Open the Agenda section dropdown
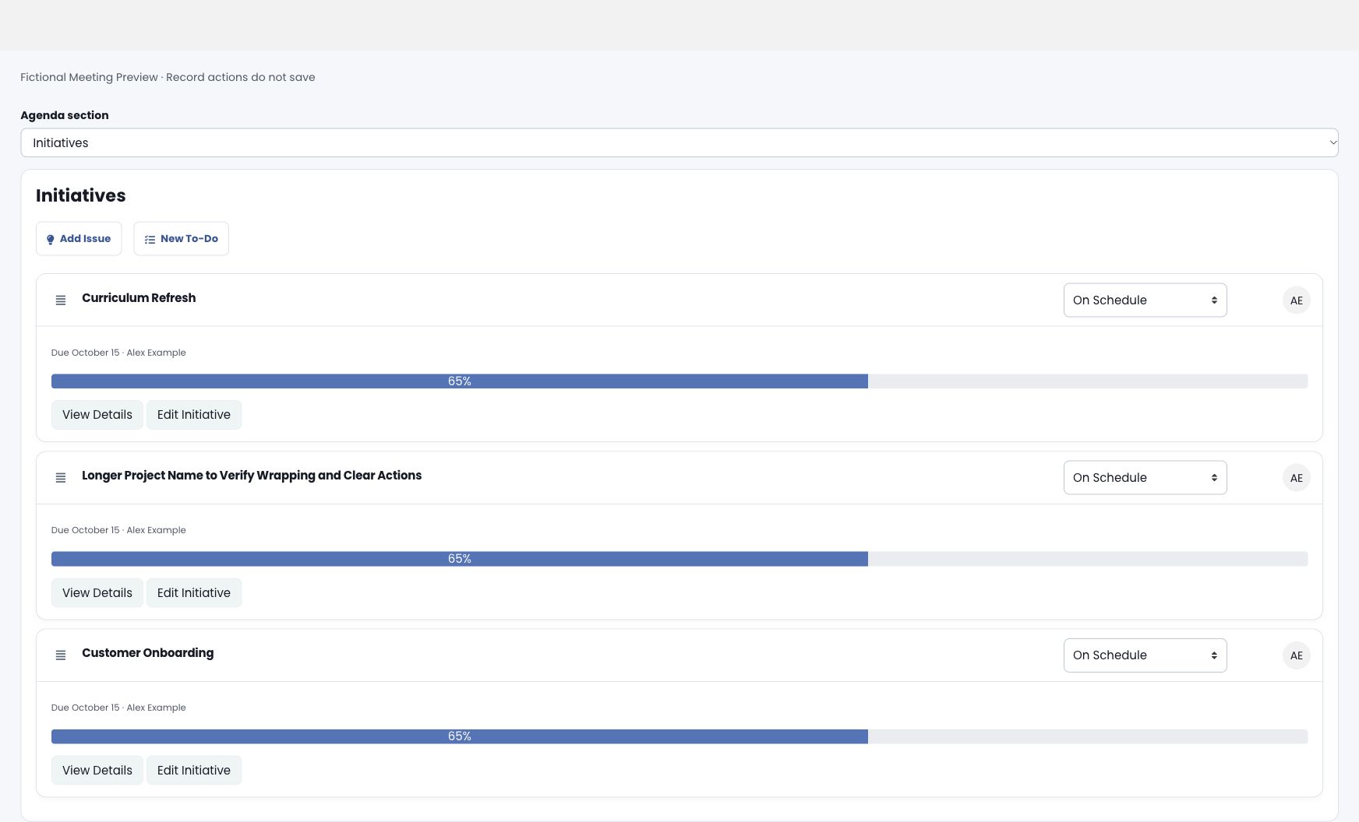This screenshot has height=822, width=1359. tap(679, 142)
